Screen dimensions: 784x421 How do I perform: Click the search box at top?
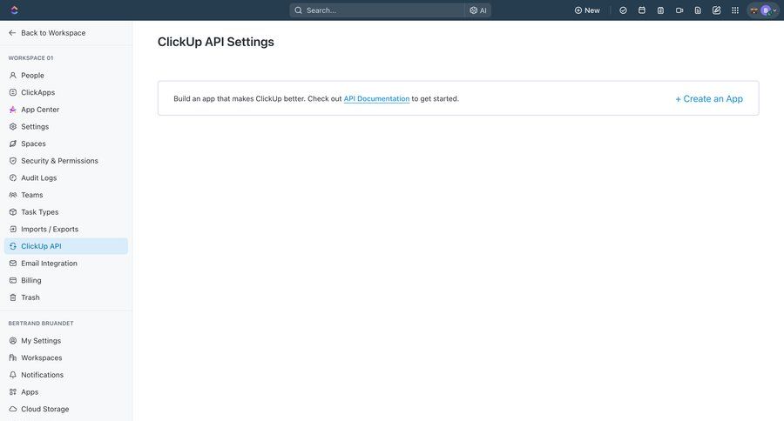tap(377, 10)
